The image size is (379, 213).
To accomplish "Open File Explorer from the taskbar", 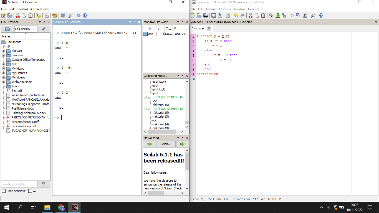I will (x=47, y=207).
